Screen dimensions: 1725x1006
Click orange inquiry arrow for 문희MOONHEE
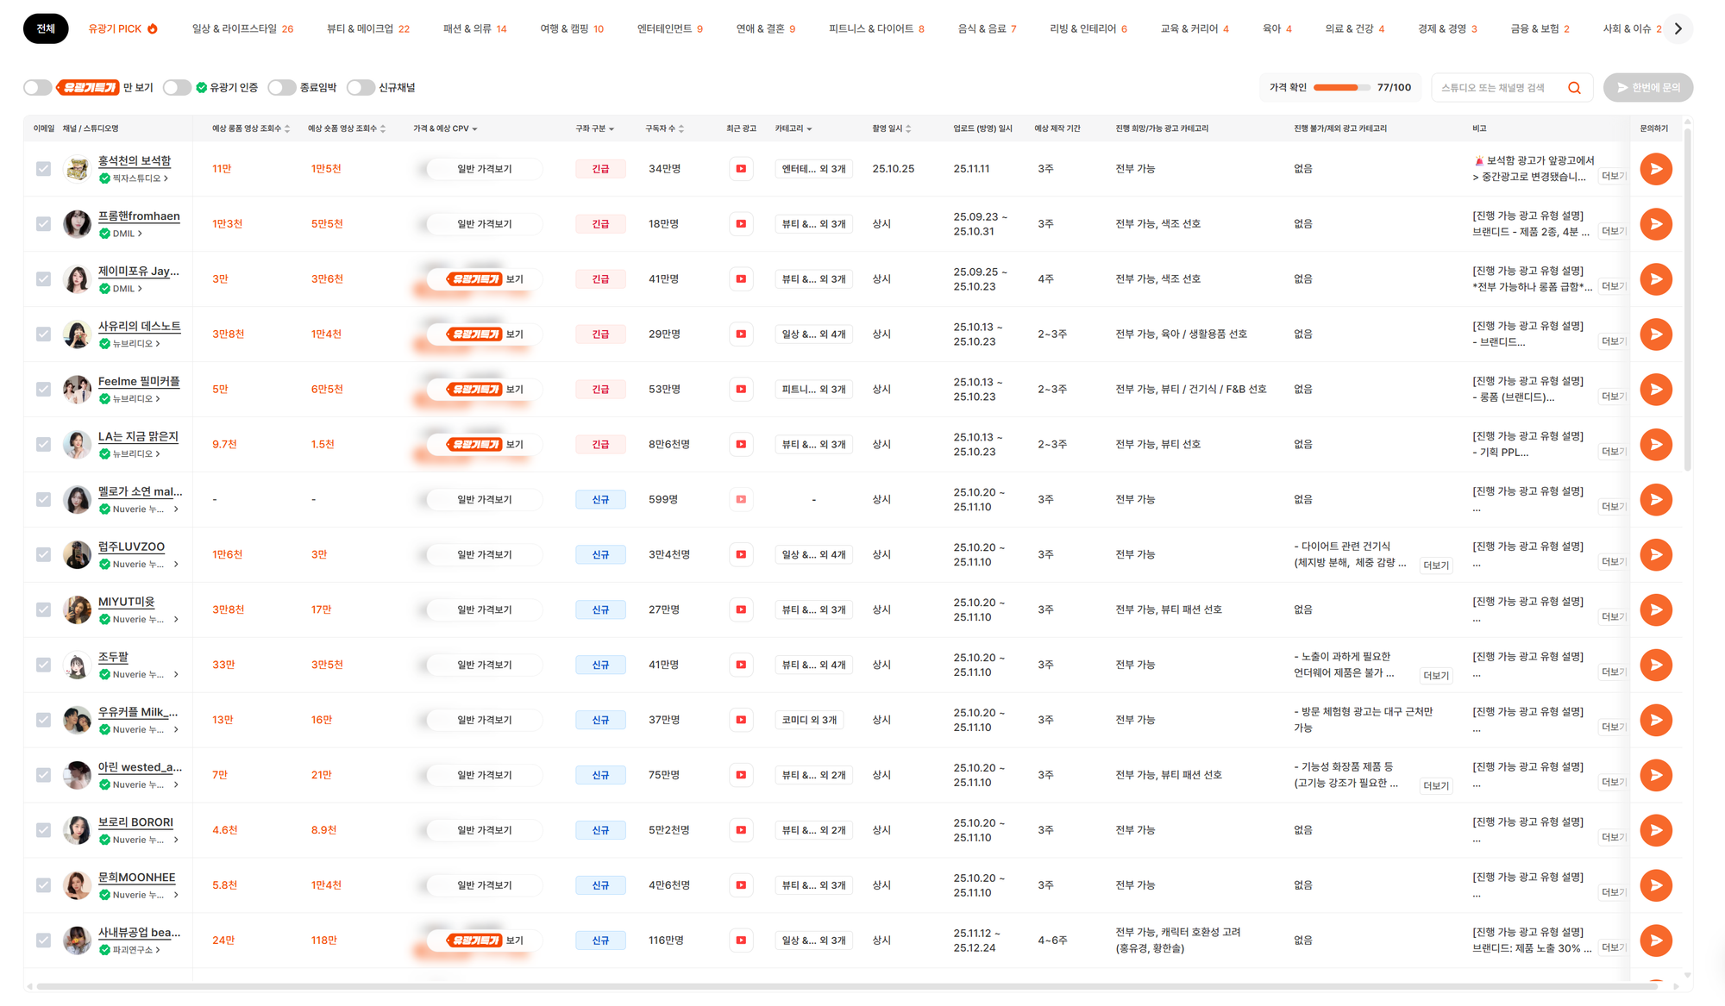(x=1655, y=885)
